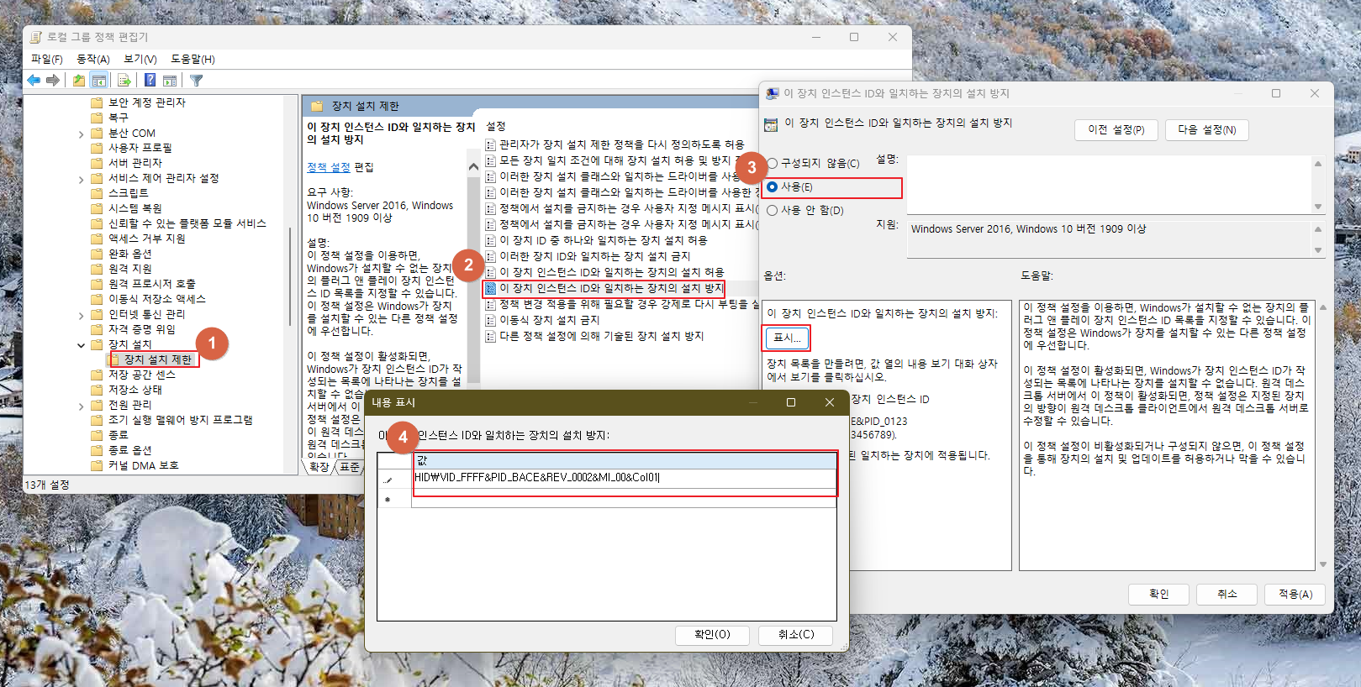Open the 보기(V) menu
Image resolution: width=1361 pixels, height=687 pixels.
tap(140, 59)
